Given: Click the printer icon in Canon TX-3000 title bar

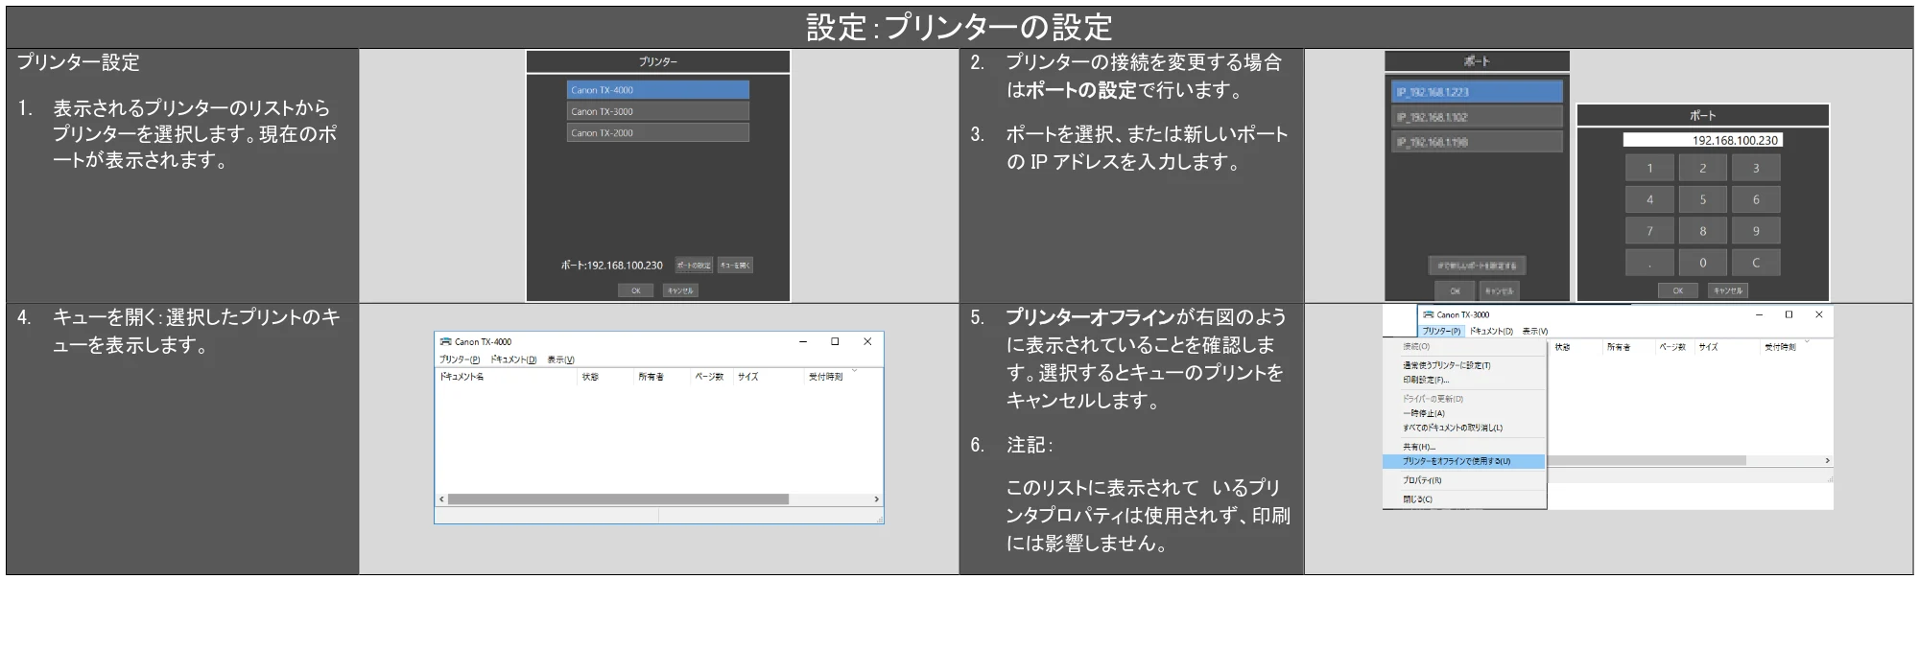Looking at the screenshot, I should pyautogui.click(x=1428, y=314).
